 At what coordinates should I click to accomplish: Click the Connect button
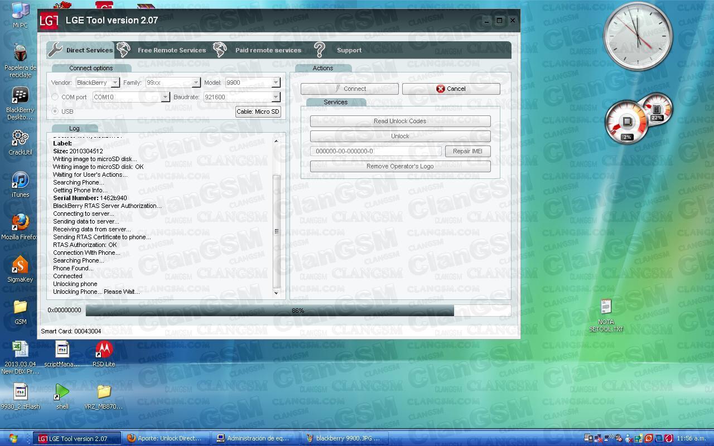point(350,89)
